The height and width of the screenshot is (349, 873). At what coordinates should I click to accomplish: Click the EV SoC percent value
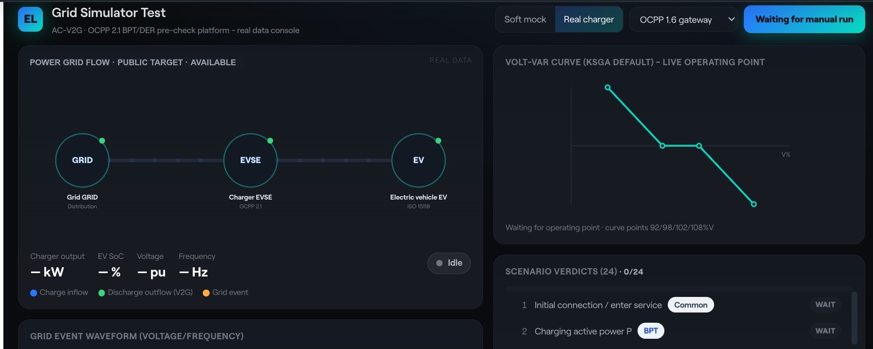[110, 272]
